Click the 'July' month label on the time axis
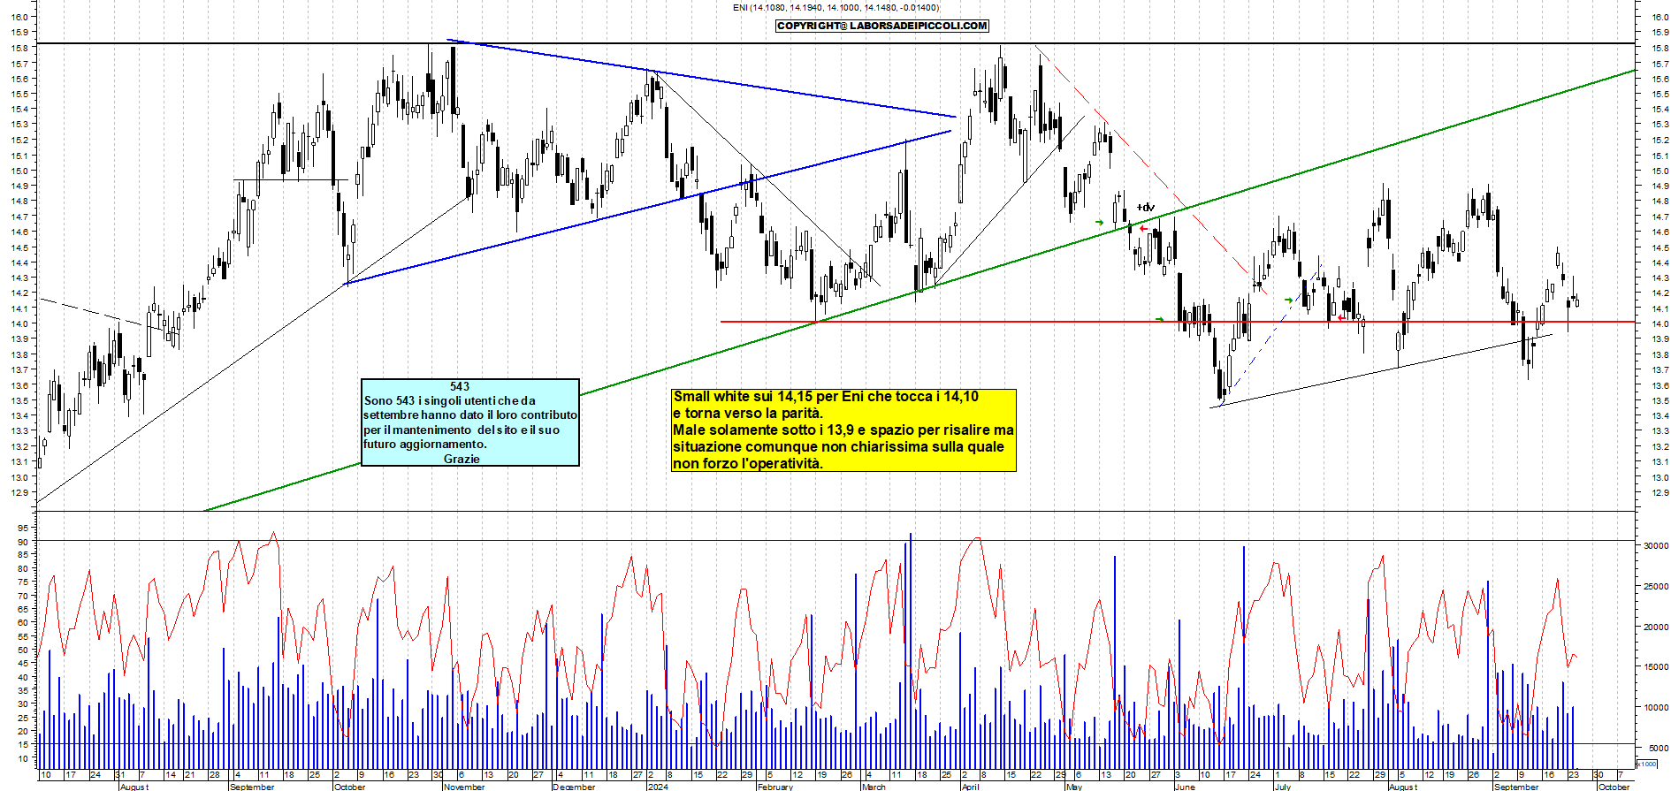 (1283, 787)
